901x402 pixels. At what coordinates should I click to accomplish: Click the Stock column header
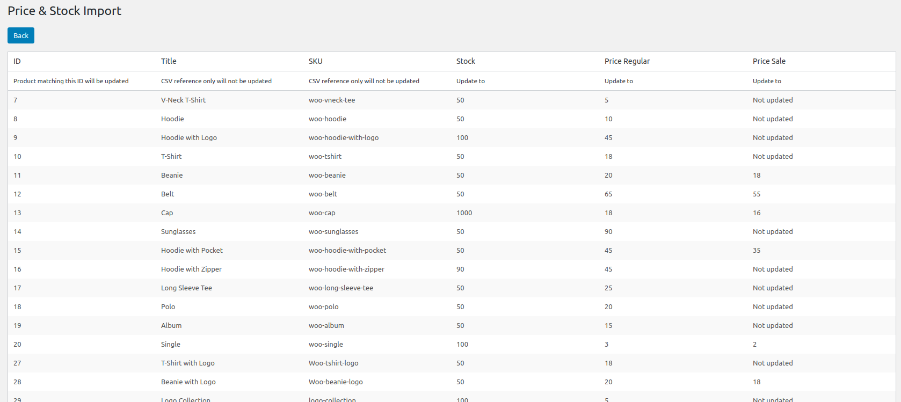(466, 61)
